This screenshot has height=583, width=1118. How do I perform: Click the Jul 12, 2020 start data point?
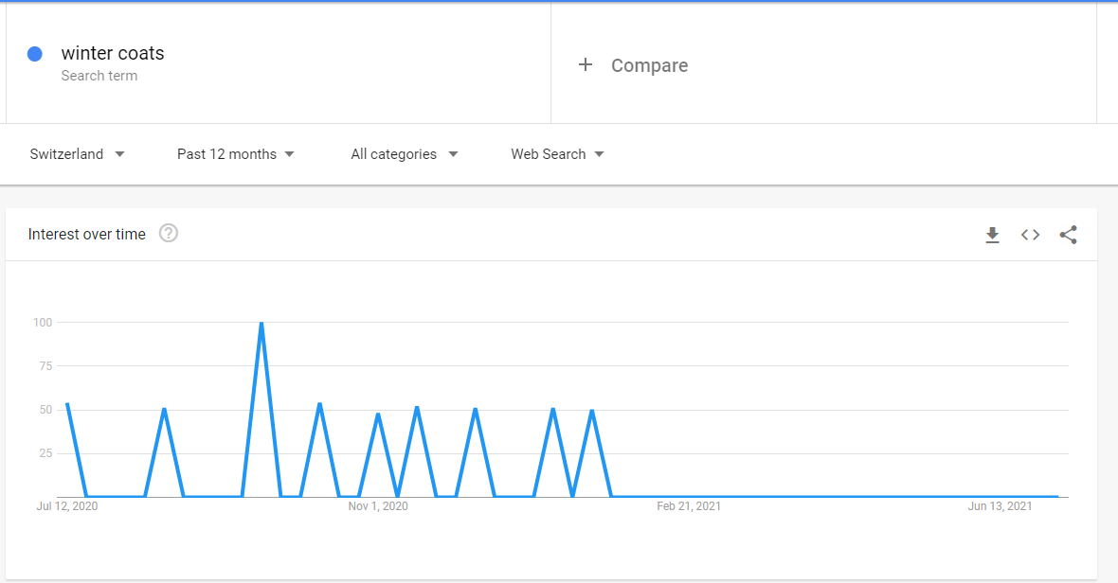(x=67, y=403)
